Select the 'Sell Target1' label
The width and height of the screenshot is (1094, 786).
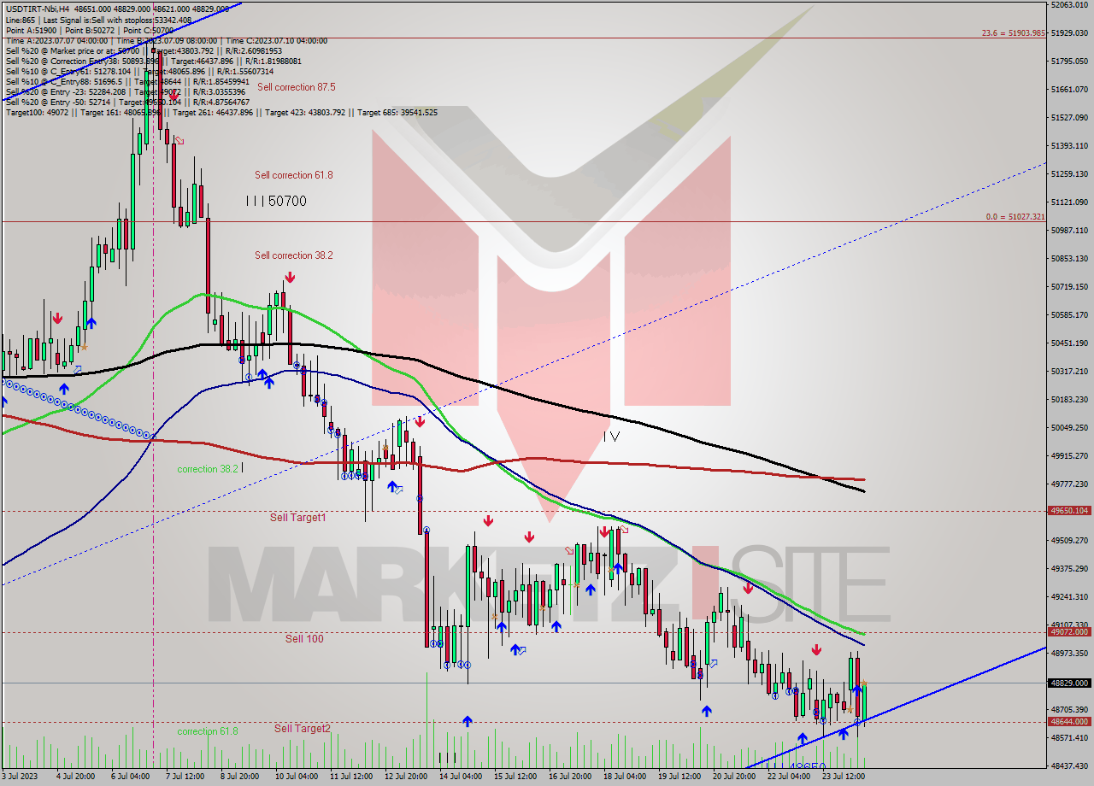coord(297,517)
